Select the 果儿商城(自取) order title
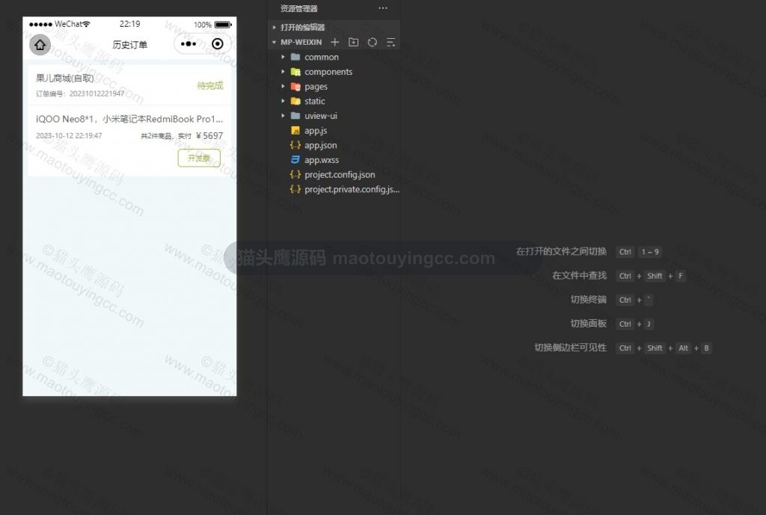The image size is (766, 515). point(64,78)
